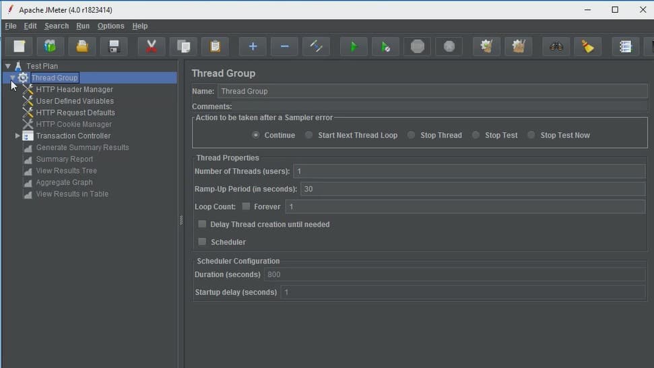Select Test Plan in the tree
This screenshot has width=654, height=368.
pyautogui.click(x=42, y=66)
